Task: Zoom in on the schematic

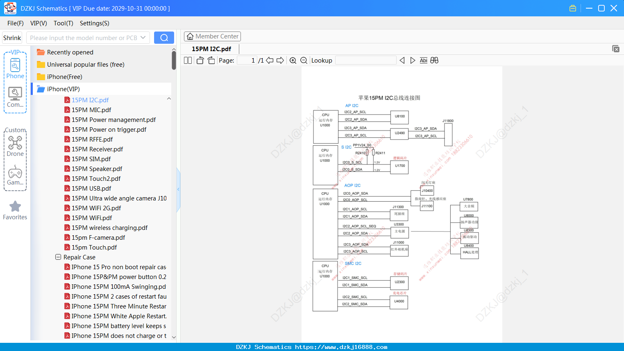Action: [293, 61]
